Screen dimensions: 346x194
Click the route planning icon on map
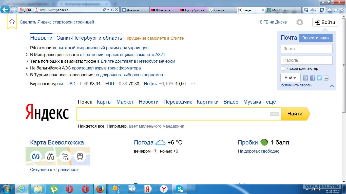tap(65, 157)
